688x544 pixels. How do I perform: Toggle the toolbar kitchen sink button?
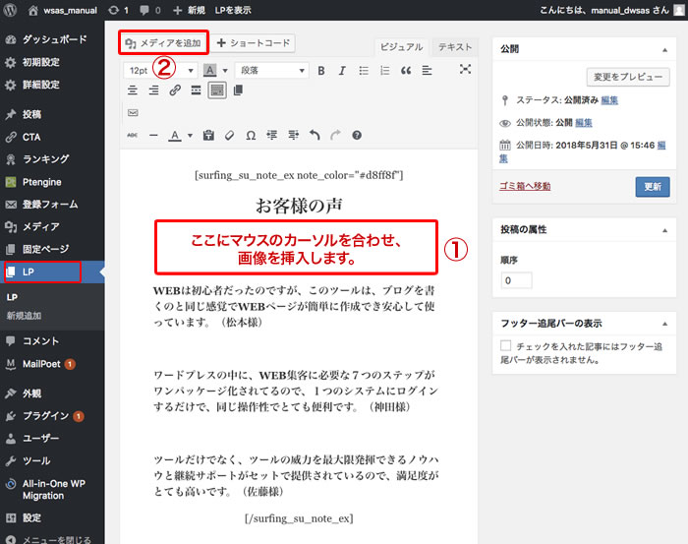click(217, 91)
